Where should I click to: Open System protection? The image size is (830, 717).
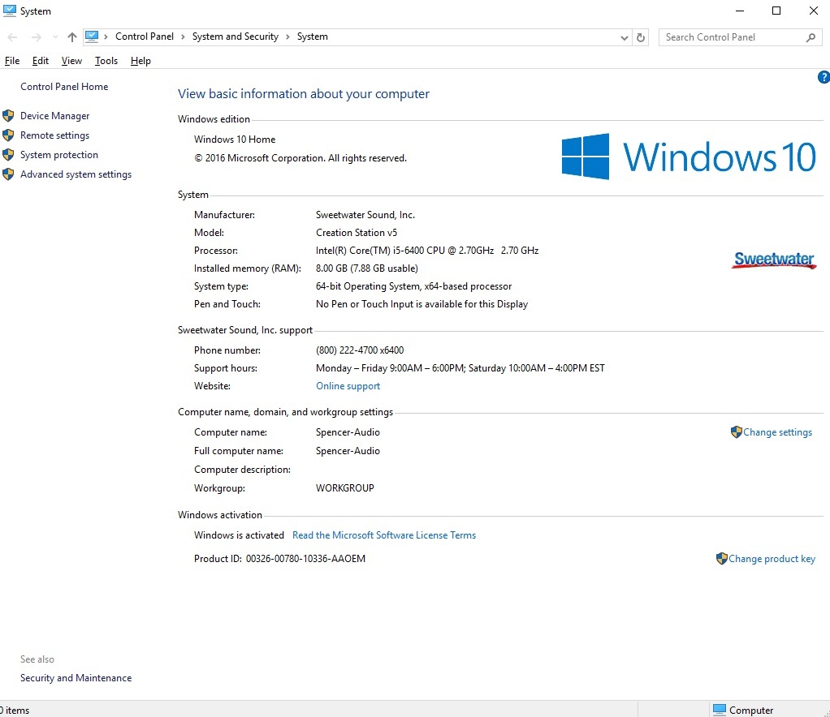(x=59, y=155)
